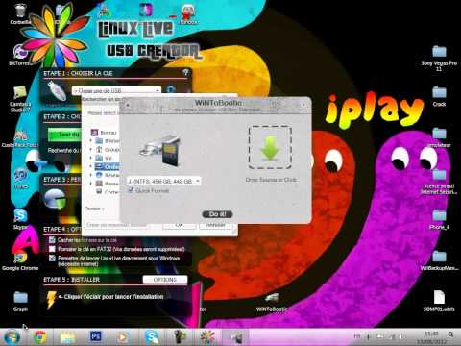Click the 'Do it!' button in WiNToBootic
Screen dimensions: 461x346
tap(217, 214)
